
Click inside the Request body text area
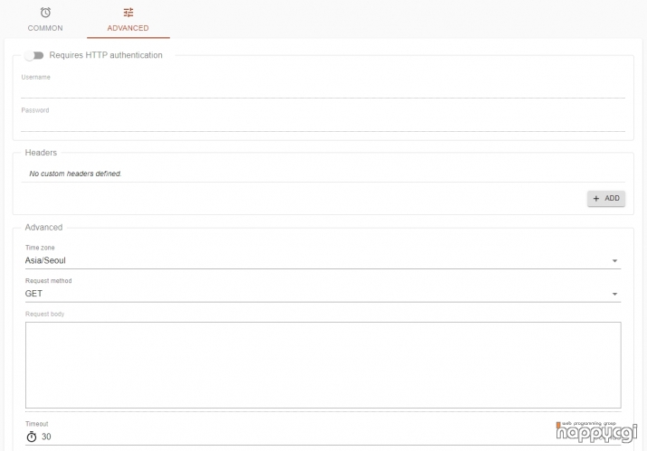[323, 364]
